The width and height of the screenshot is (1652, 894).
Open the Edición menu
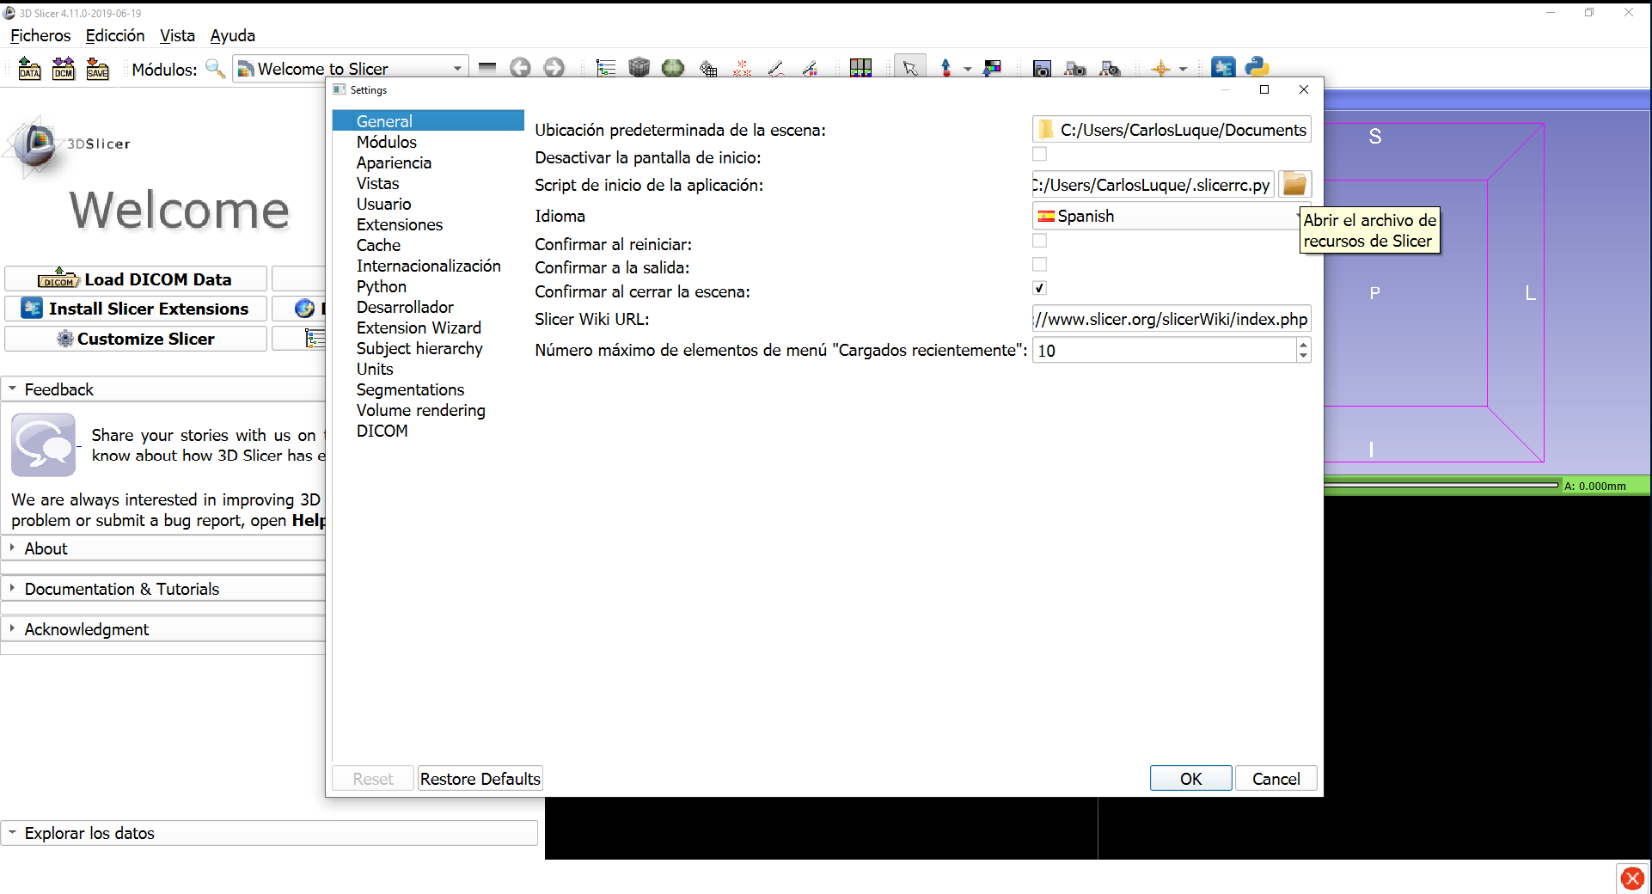click(115, 35)
